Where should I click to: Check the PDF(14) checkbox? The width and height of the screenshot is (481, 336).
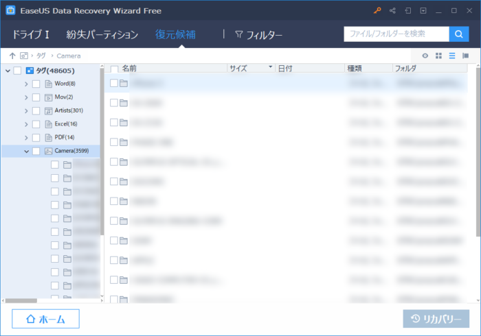36,137
